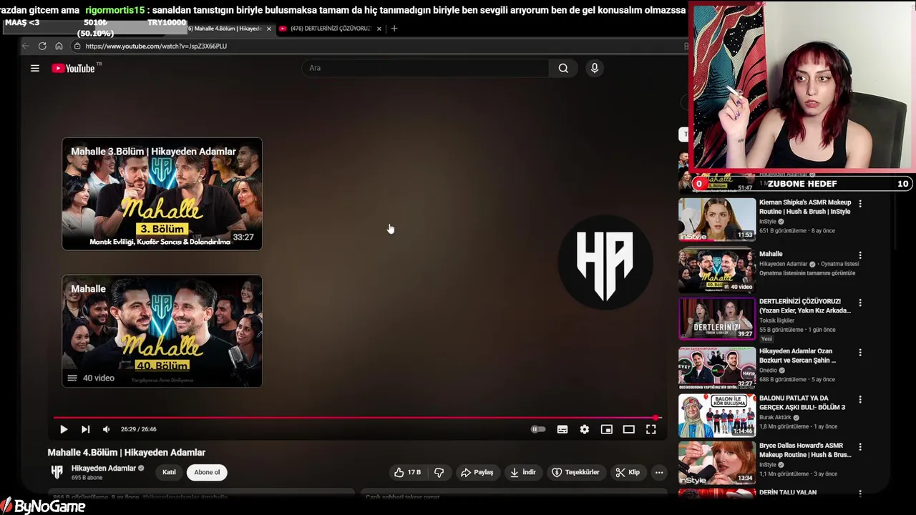This screenshot has width=916, height=515.
Task: Click the HA channel logo endscreen
Action: coord(605,263)
